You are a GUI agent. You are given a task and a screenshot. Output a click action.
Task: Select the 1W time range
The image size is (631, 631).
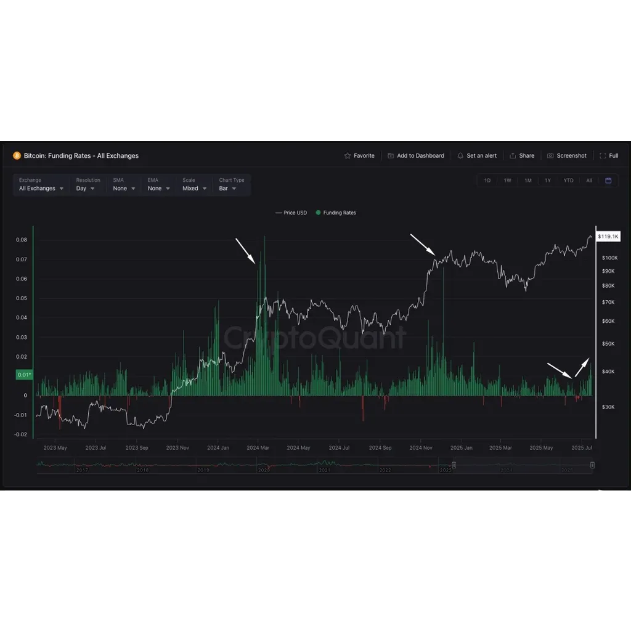pyautogui.click(x=507, y=181)
